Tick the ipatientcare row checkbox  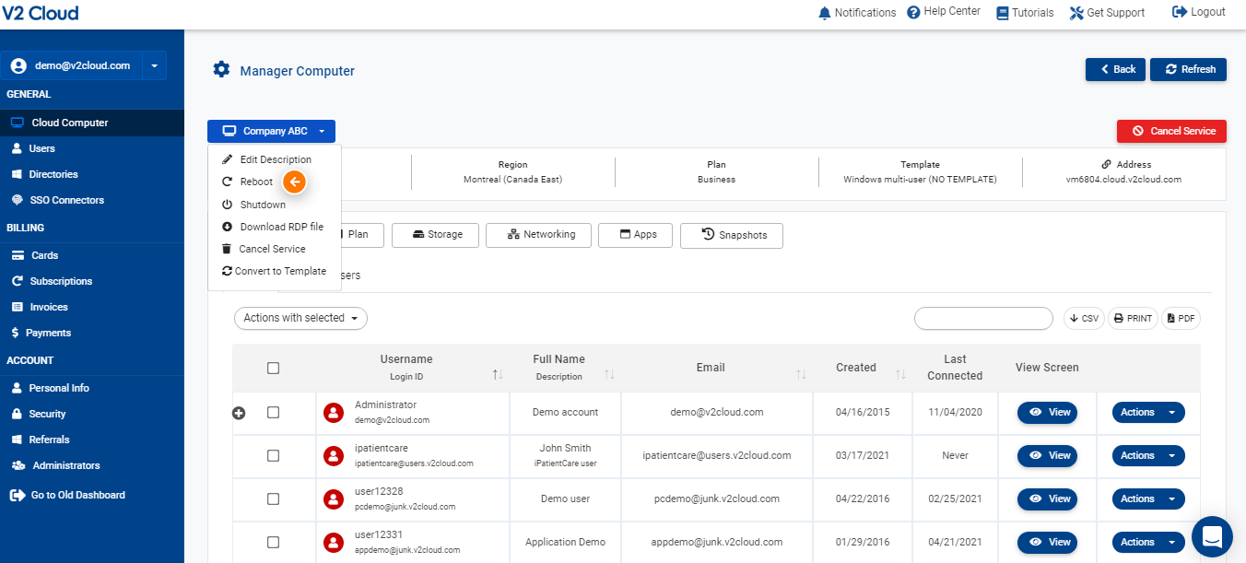273,455
